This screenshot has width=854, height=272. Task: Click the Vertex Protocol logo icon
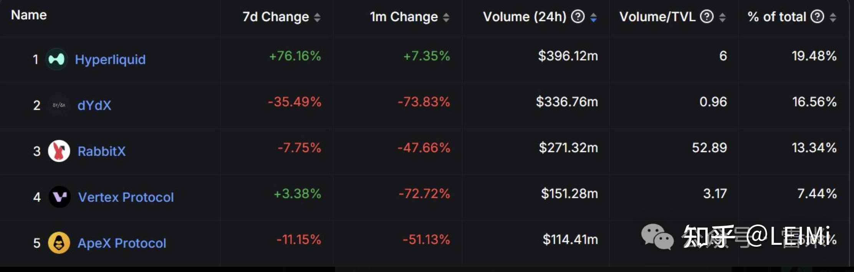click(60, 197)
